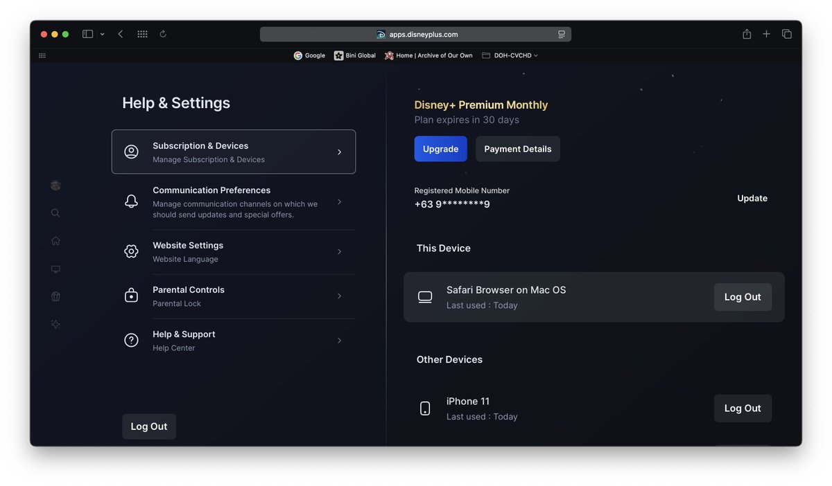The height and width of the screenshot is (486, 832).
Task: Open Archive of Our Own bookmark
Action: (428, 55)
